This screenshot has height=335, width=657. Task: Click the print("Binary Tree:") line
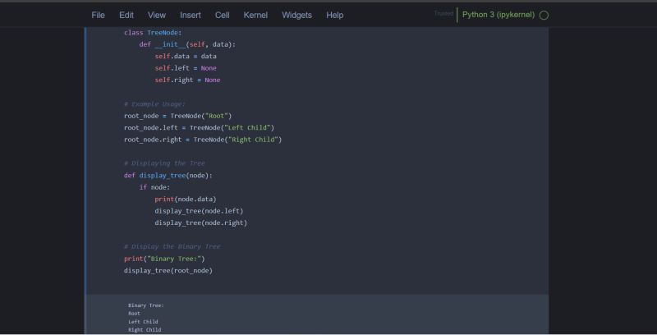163,259
